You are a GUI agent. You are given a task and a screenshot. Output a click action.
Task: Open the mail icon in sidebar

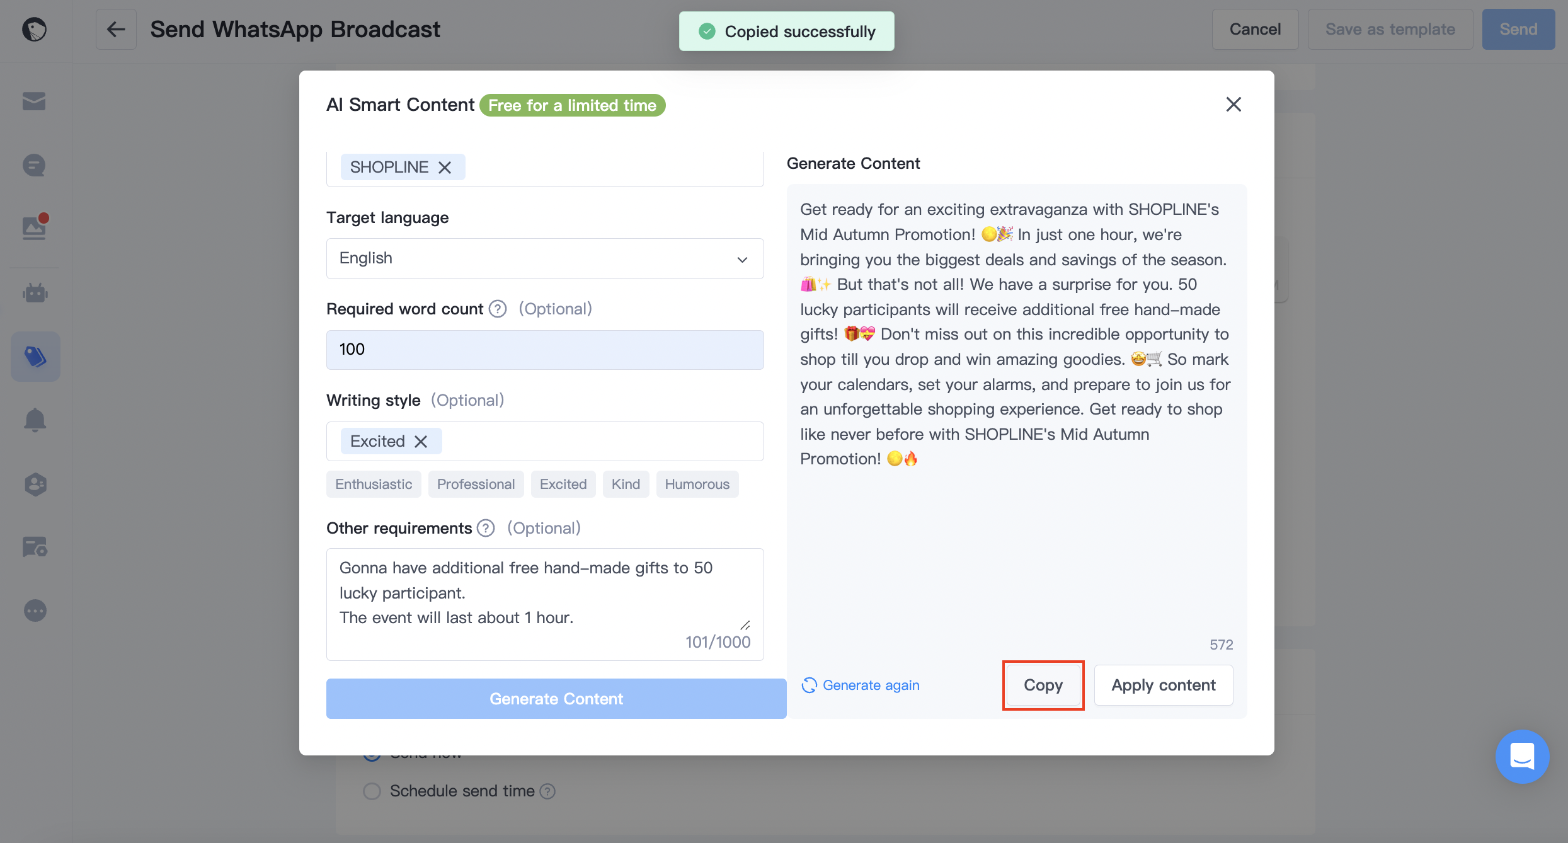(34, 101)
